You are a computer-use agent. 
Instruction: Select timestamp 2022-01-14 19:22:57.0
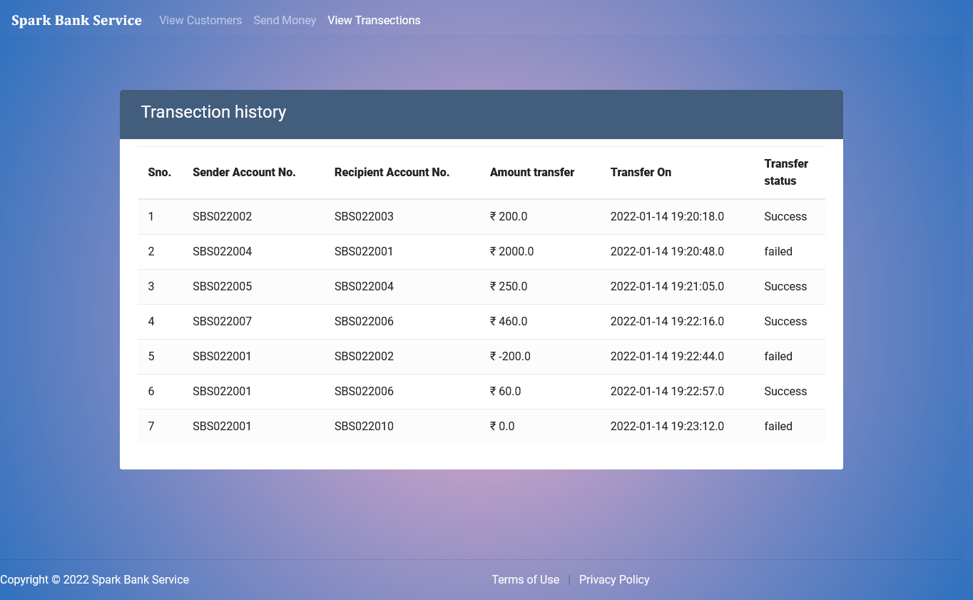(667, 391)
